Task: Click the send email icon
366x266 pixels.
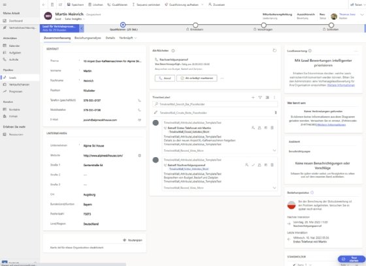Action: tap(139, 120)
